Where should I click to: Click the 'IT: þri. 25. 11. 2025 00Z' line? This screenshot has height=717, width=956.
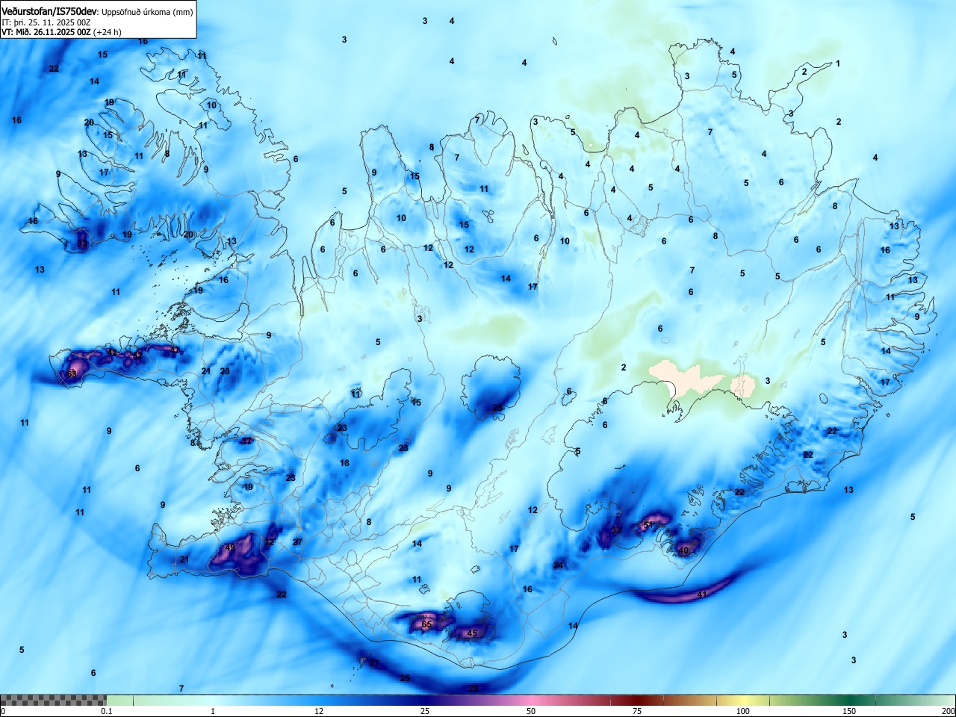click(46, 22)
